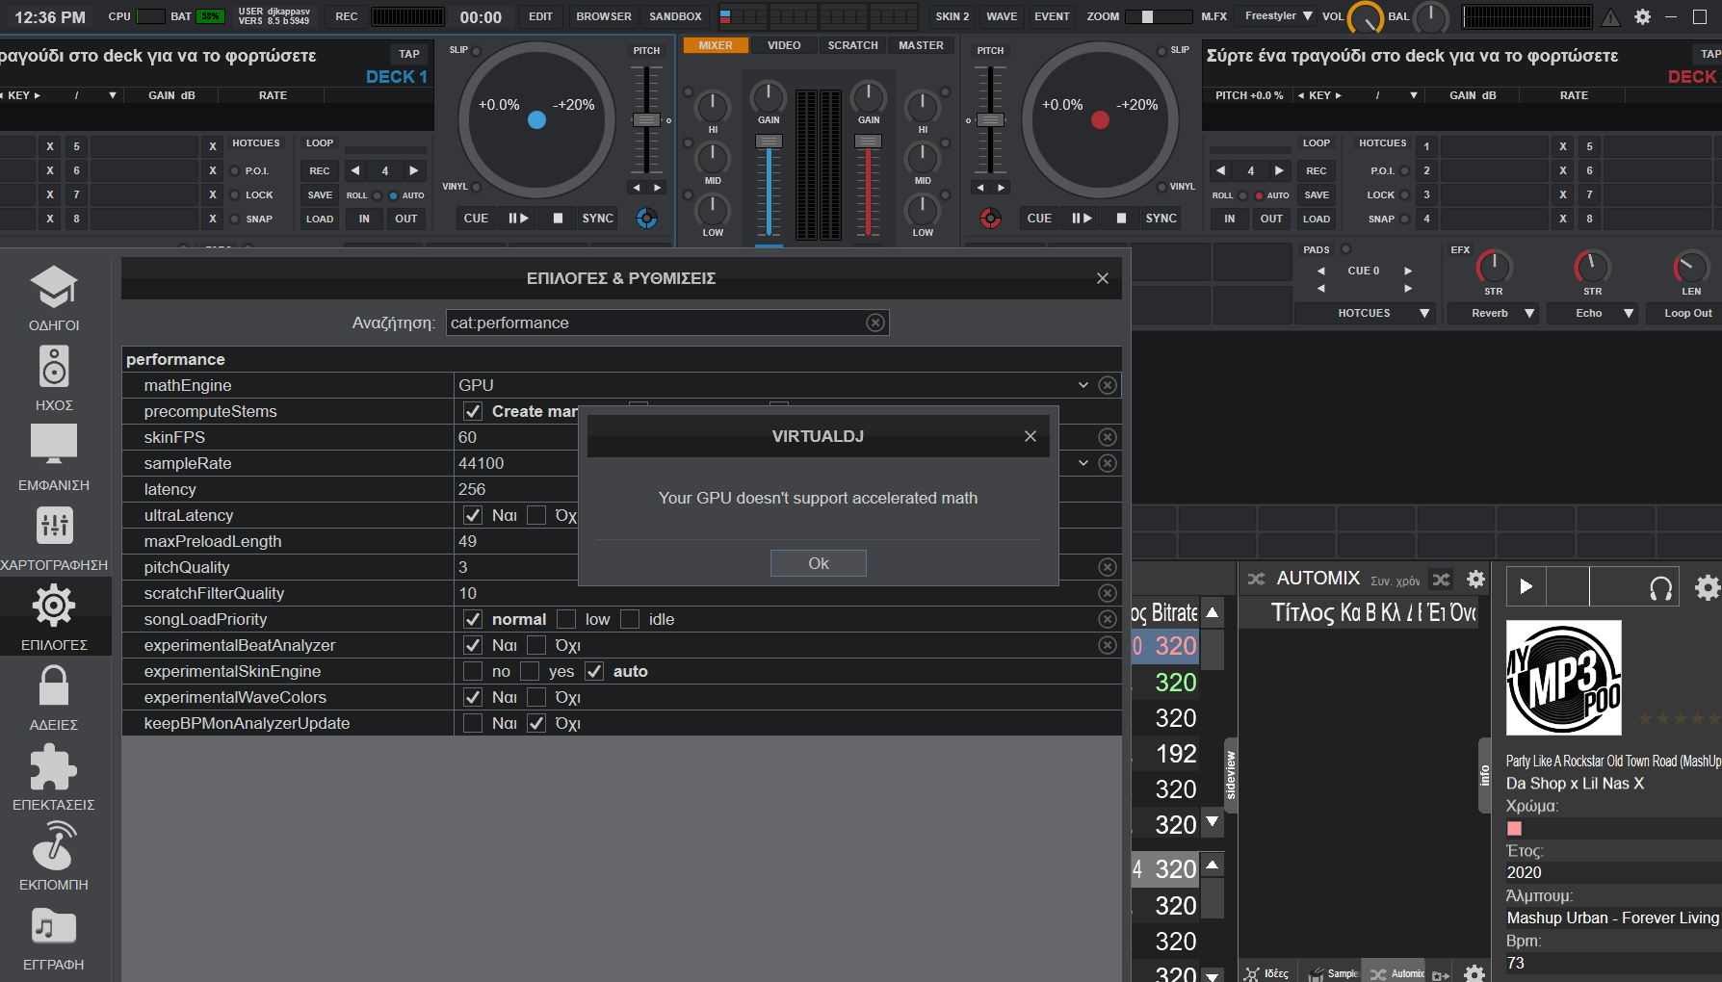Click the blue beatlock icon on deck 1
Image resolution: width=1722 pixels, height=982 pixels.
pyautogui.click(x=646, y=219)
